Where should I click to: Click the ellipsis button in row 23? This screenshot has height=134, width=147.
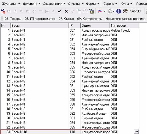[x=136, y=132]
